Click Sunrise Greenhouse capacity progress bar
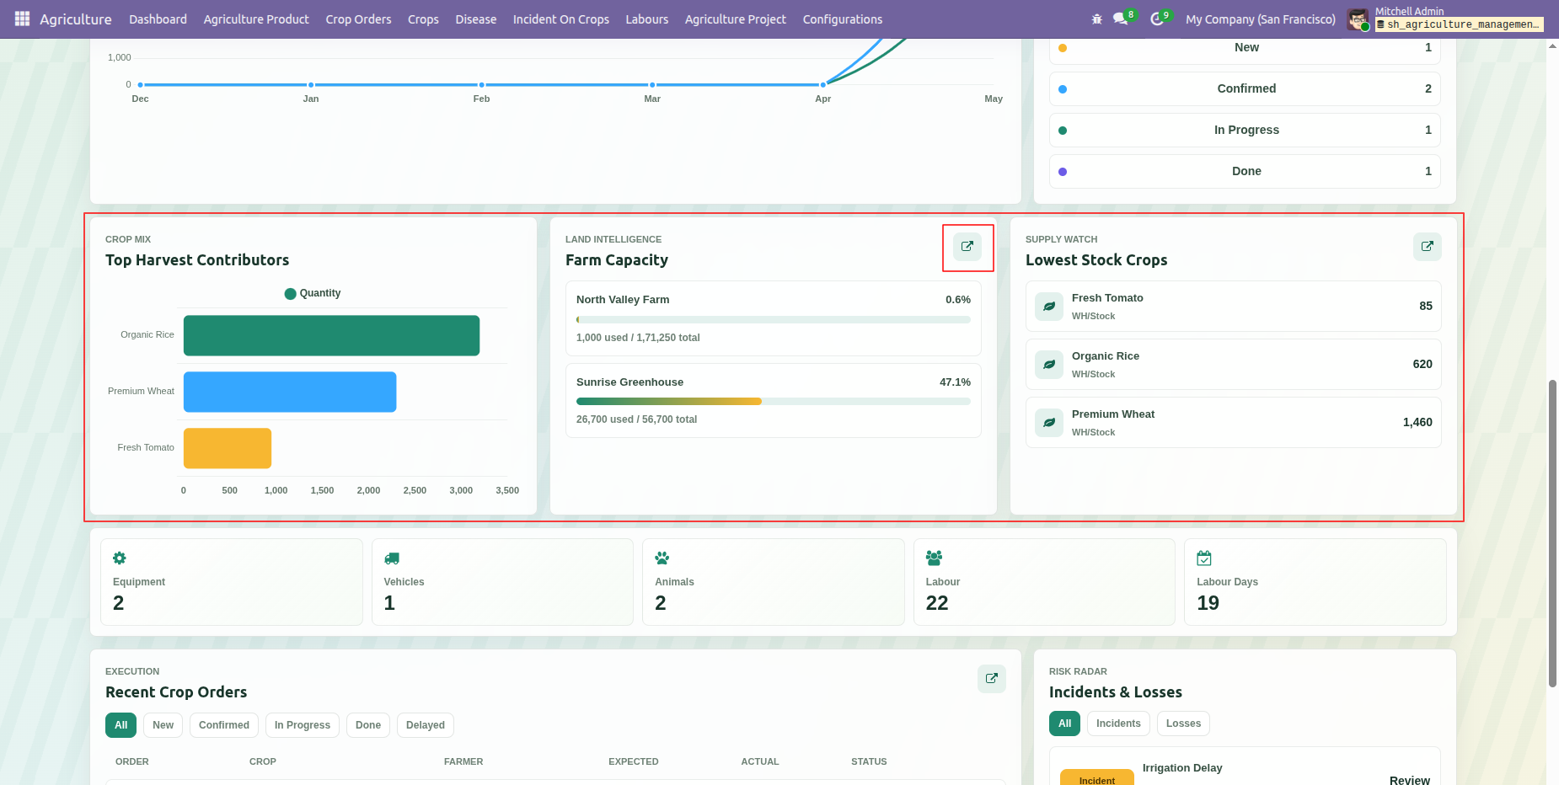The width and height of the screenshot is (1559, 785). [x=774, y=402]
